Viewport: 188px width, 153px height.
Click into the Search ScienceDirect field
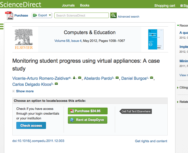tap(81, 15)
